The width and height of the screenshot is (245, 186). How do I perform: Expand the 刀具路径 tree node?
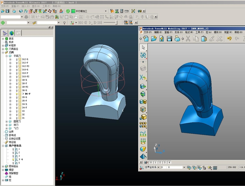pos(3,49)
